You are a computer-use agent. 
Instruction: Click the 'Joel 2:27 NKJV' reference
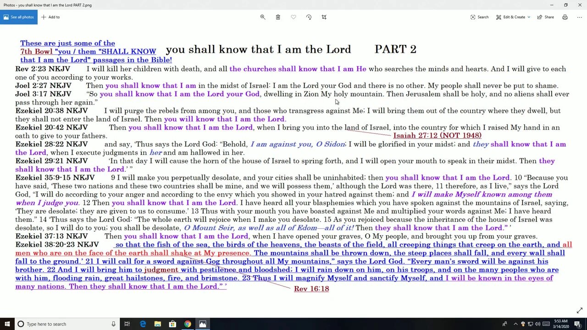coord(43,86)
